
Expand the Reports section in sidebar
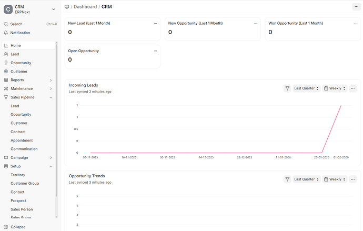(51, 80)
